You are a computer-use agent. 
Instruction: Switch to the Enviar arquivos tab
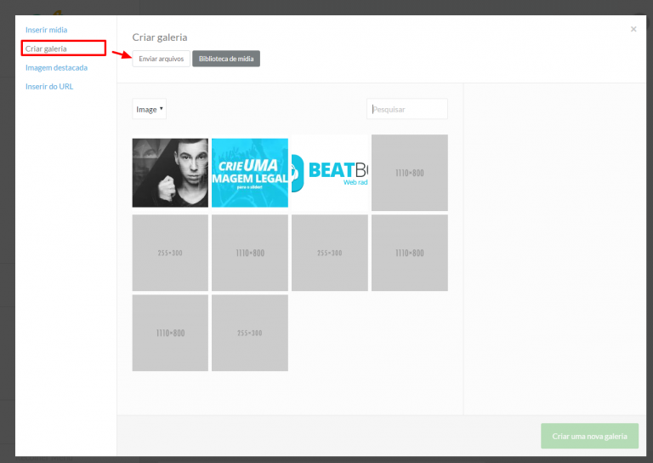[x=162, y=59]
